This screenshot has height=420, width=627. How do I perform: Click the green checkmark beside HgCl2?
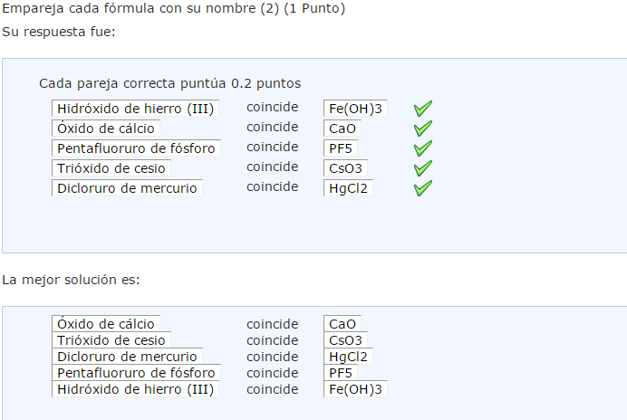tap(422, 188)
